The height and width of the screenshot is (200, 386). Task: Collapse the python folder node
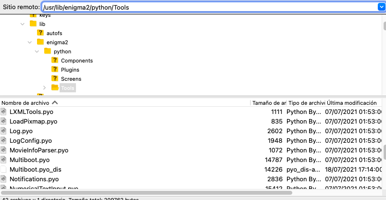click(x=37, y=51)
